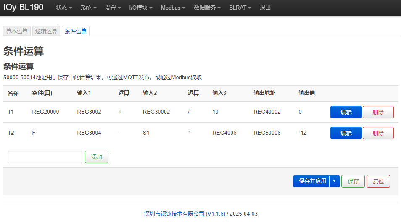Expand the BLRAT menu
The width and height of the screenshot is (401, 222).
point(240,8)
